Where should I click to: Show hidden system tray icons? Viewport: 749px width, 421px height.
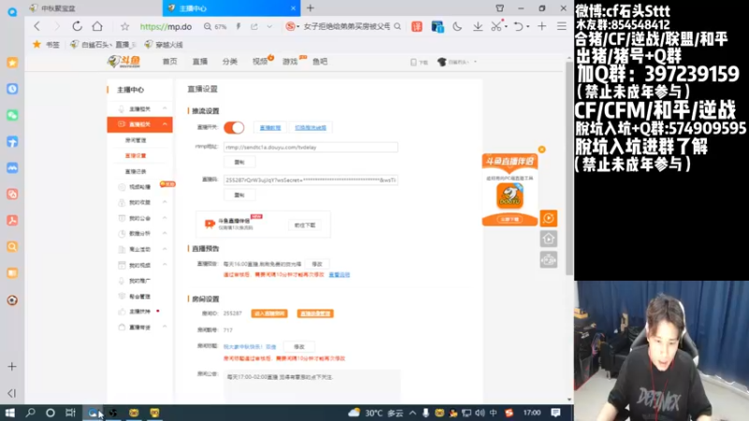click(413, 413)
